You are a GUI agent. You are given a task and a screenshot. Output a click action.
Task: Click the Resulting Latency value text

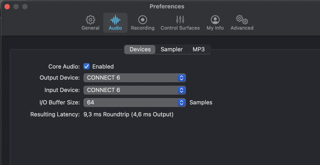[128, 114]
